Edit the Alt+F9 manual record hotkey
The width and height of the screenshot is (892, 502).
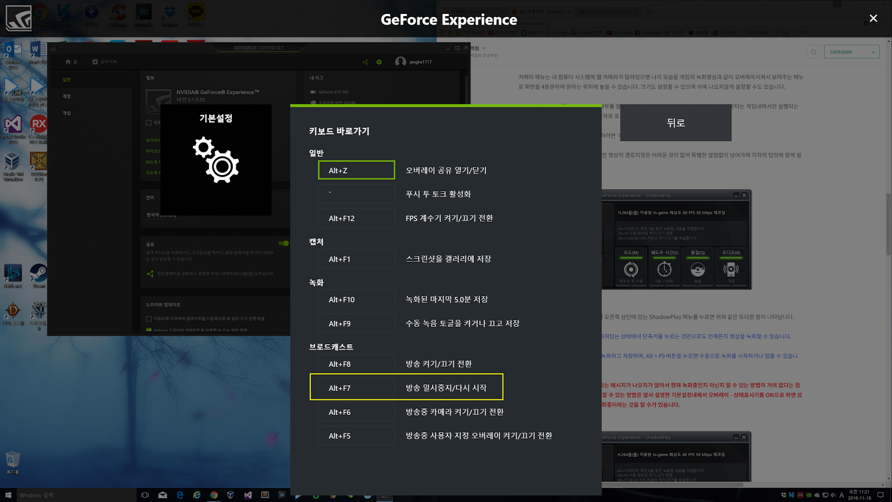click(356, 324)
